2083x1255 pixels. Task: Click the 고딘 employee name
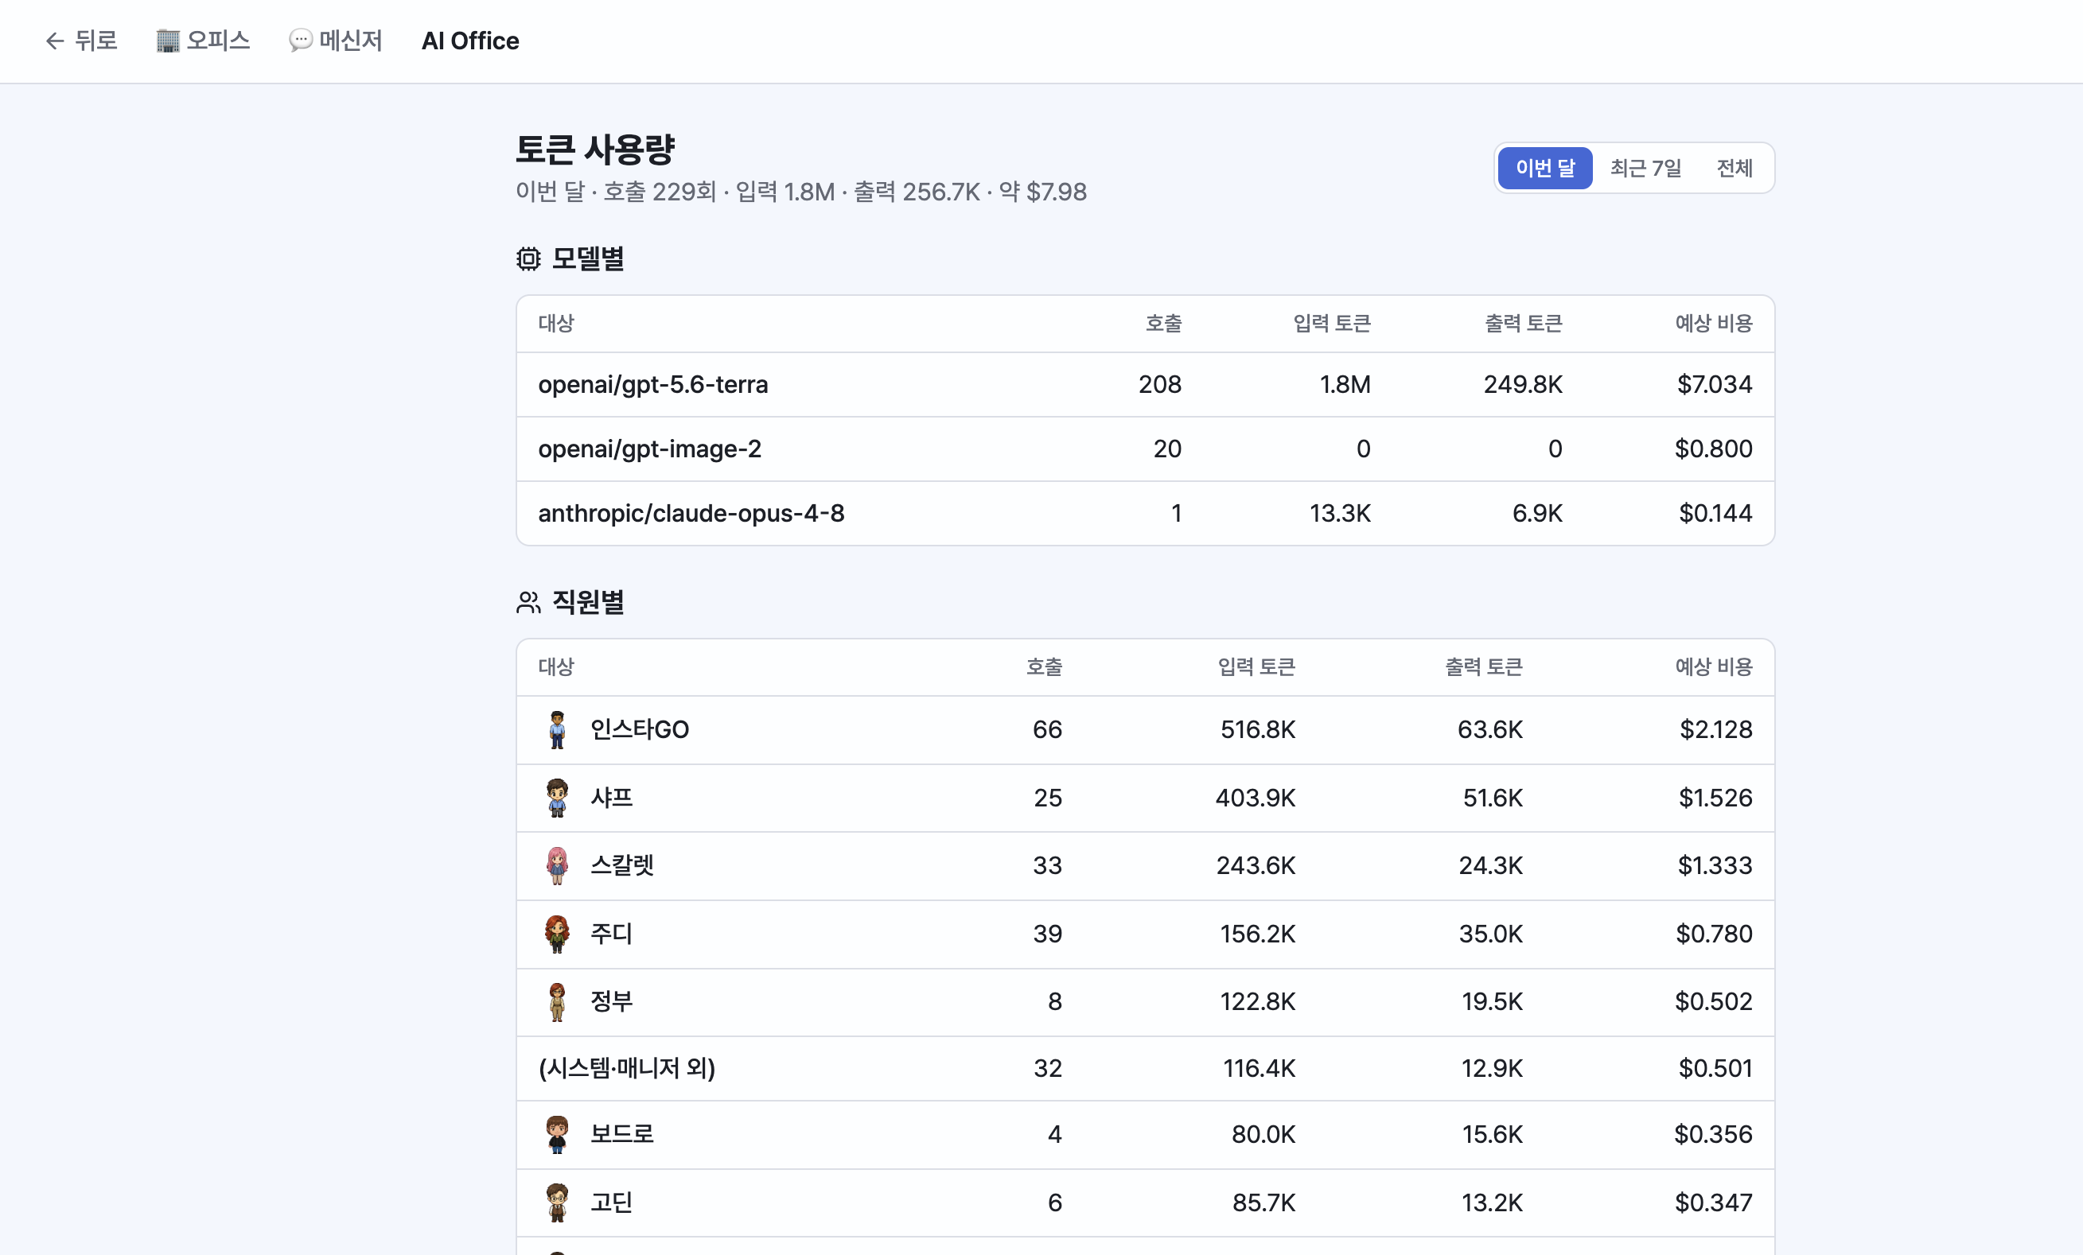click(x=612, y=1203)
